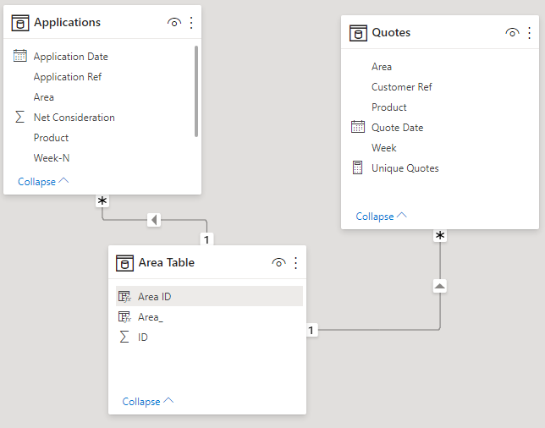
Task: Toggle visibility eye on Quotes table
Action: point(512,33)
